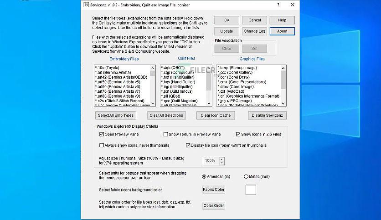Click Select All Emb Types button
The image size is (381, 220).
pyautogui.click(x=116, y=115)
